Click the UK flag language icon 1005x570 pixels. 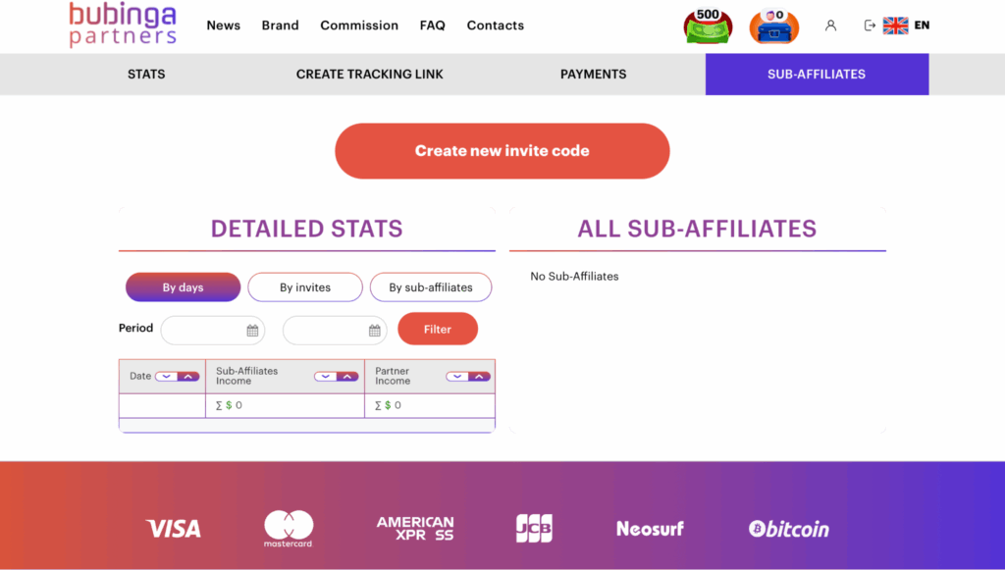(895, 26)
